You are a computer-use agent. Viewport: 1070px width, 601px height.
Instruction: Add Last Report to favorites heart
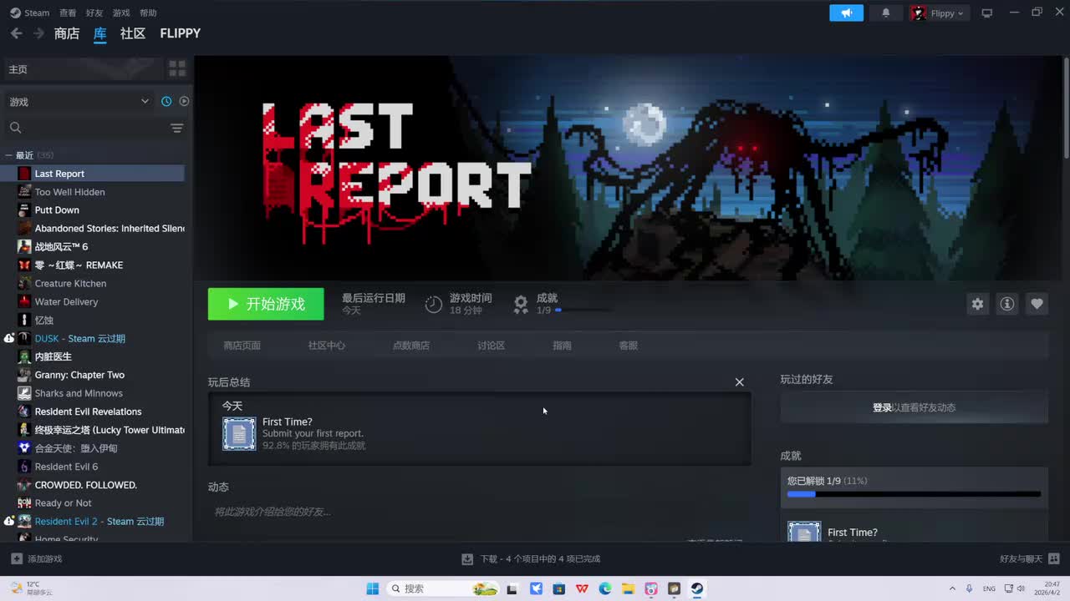click(1037, 304)
